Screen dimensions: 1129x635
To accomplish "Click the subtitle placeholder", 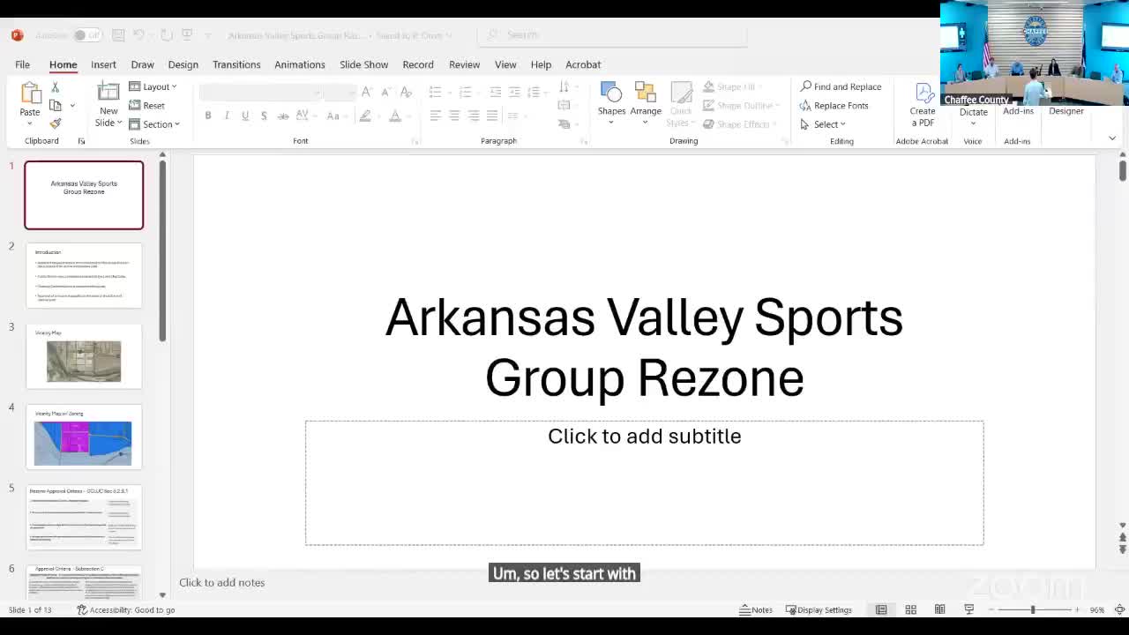I will (645, 482).
